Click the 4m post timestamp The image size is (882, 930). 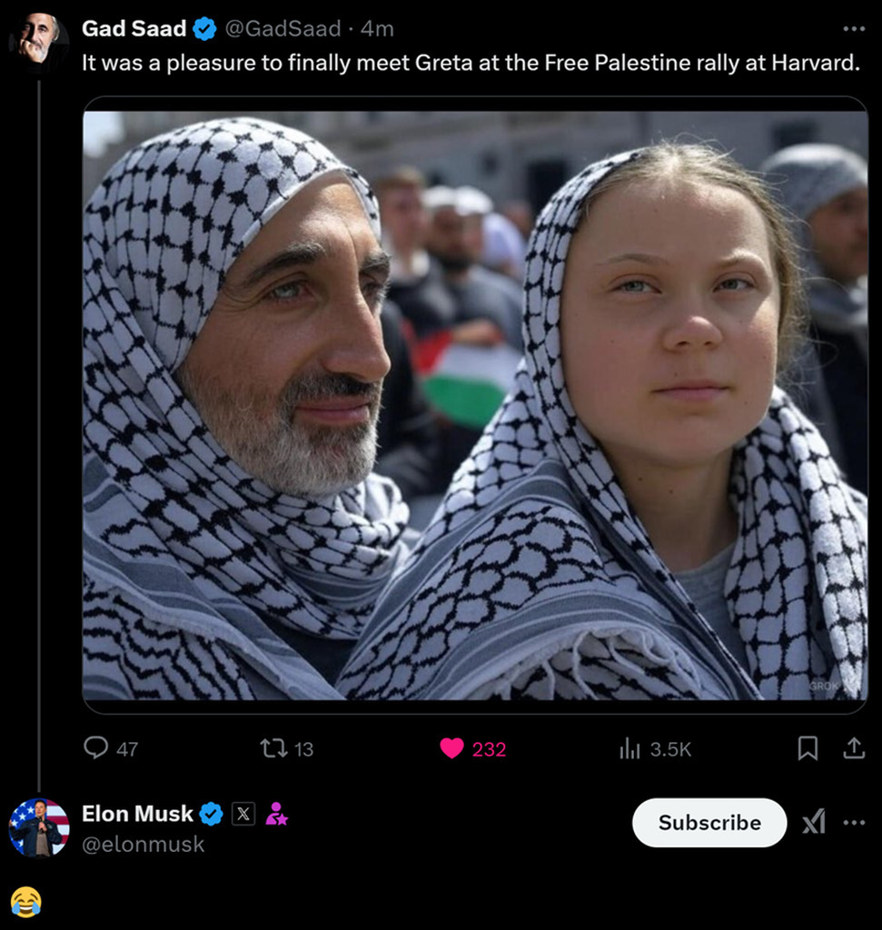pyautogui.click(x=377, y=29)
